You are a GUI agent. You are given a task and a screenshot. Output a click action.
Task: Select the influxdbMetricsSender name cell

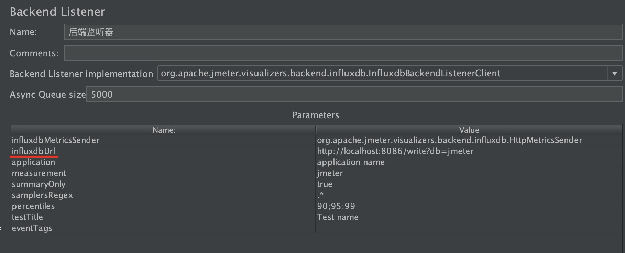pos(163,140)
